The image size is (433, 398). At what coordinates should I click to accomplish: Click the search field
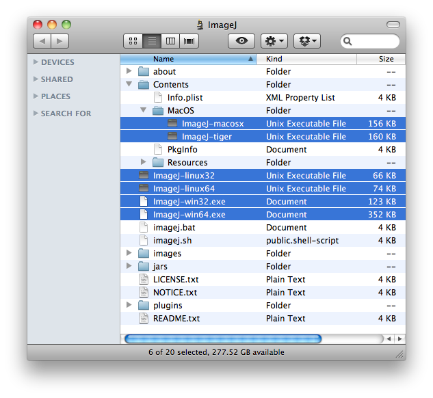click(370, 41)
